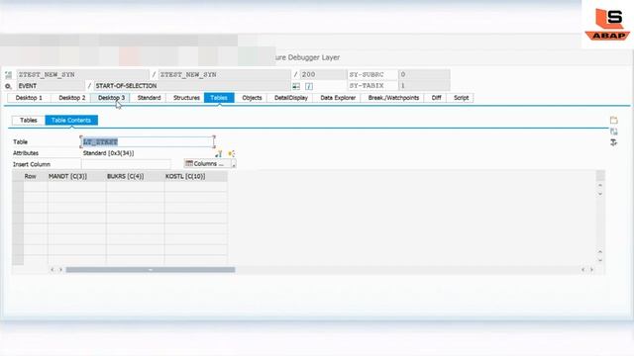
Task: Click the value 1 next to SY-TABIX
Action: pos(424,86)
